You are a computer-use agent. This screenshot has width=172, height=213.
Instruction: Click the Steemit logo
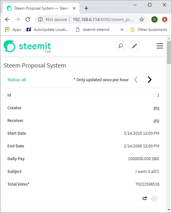coord(27,46)
